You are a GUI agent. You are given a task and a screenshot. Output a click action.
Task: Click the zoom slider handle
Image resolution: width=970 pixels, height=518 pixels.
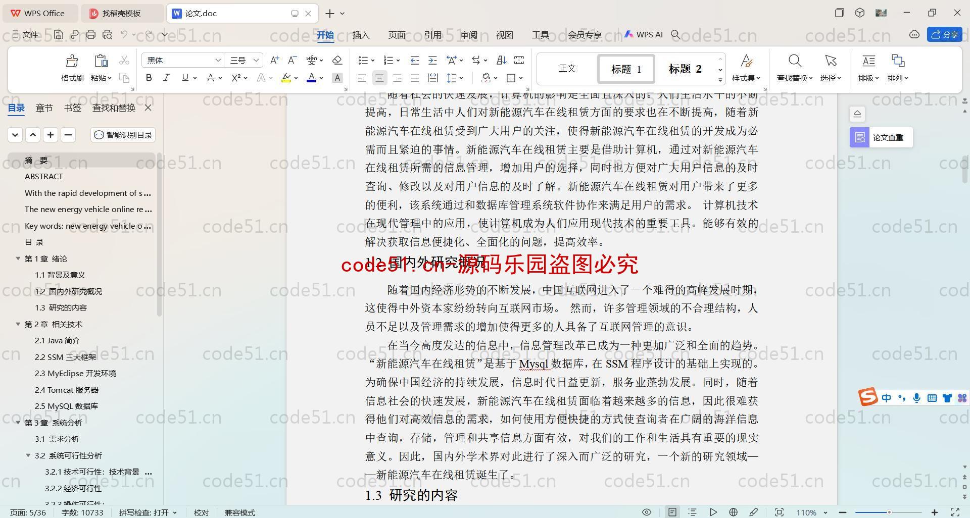click(x=889, y=512)
